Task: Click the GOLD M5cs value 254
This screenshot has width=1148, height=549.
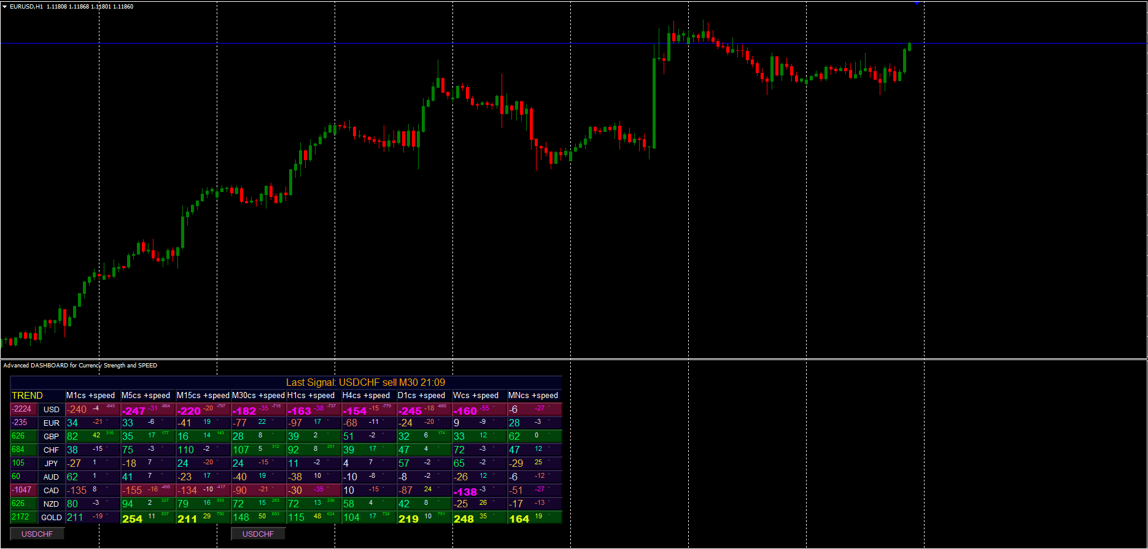Action: coord(133,519)
